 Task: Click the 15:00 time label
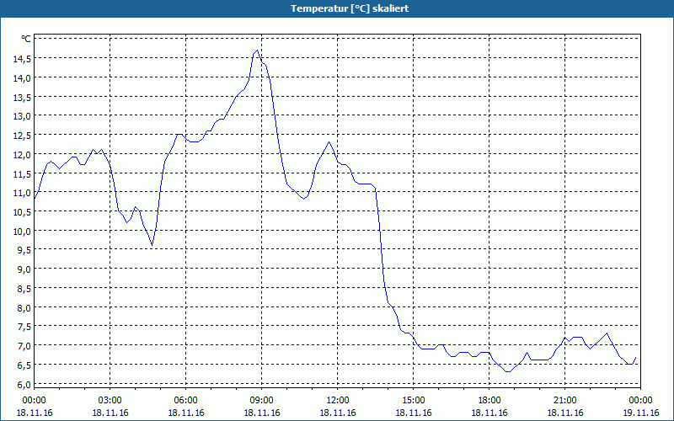[414, 401]
